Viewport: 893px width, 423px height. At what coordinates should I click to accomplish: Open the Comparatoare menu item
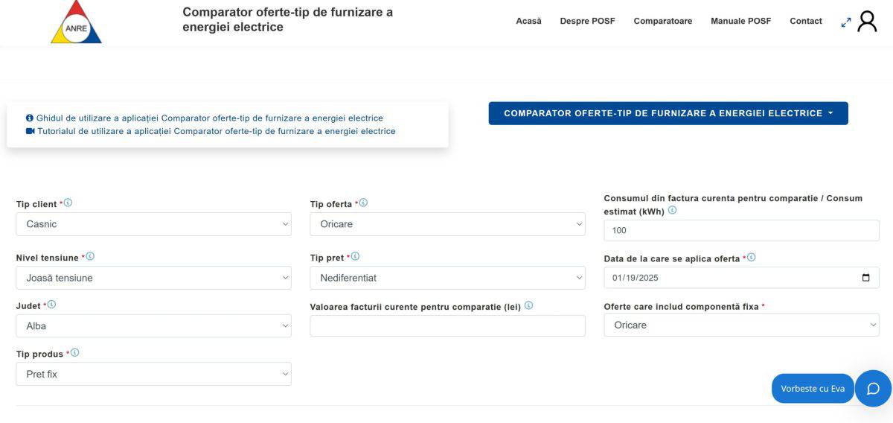point(662,21)
